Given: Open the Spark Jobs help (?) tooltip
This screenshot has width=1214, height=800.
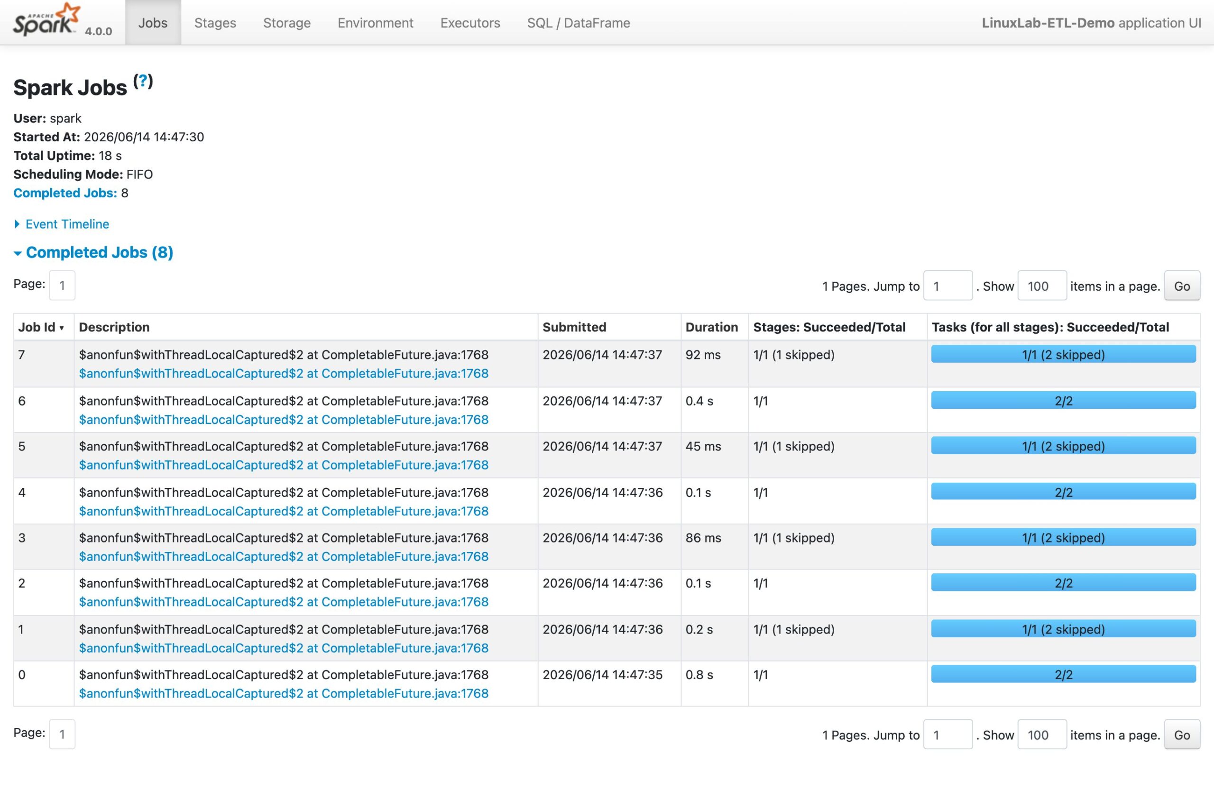Looking at the screenshot, I should pyautogui.click(x=143, y=81).
